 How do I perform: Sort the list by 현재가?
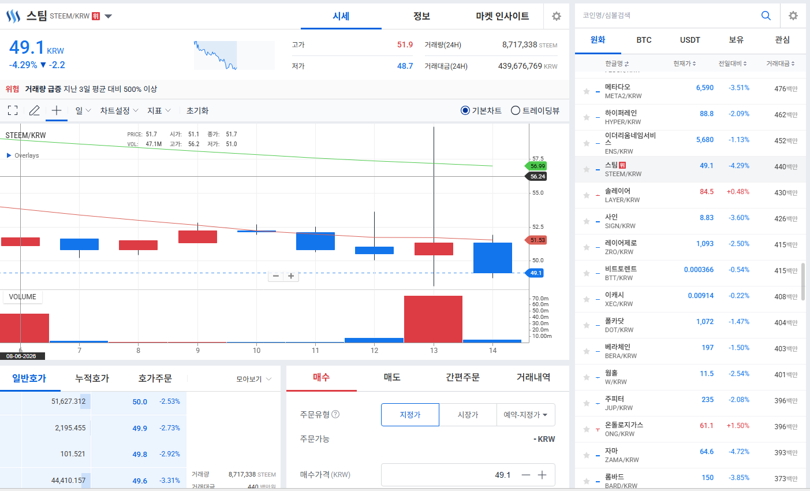685,64
